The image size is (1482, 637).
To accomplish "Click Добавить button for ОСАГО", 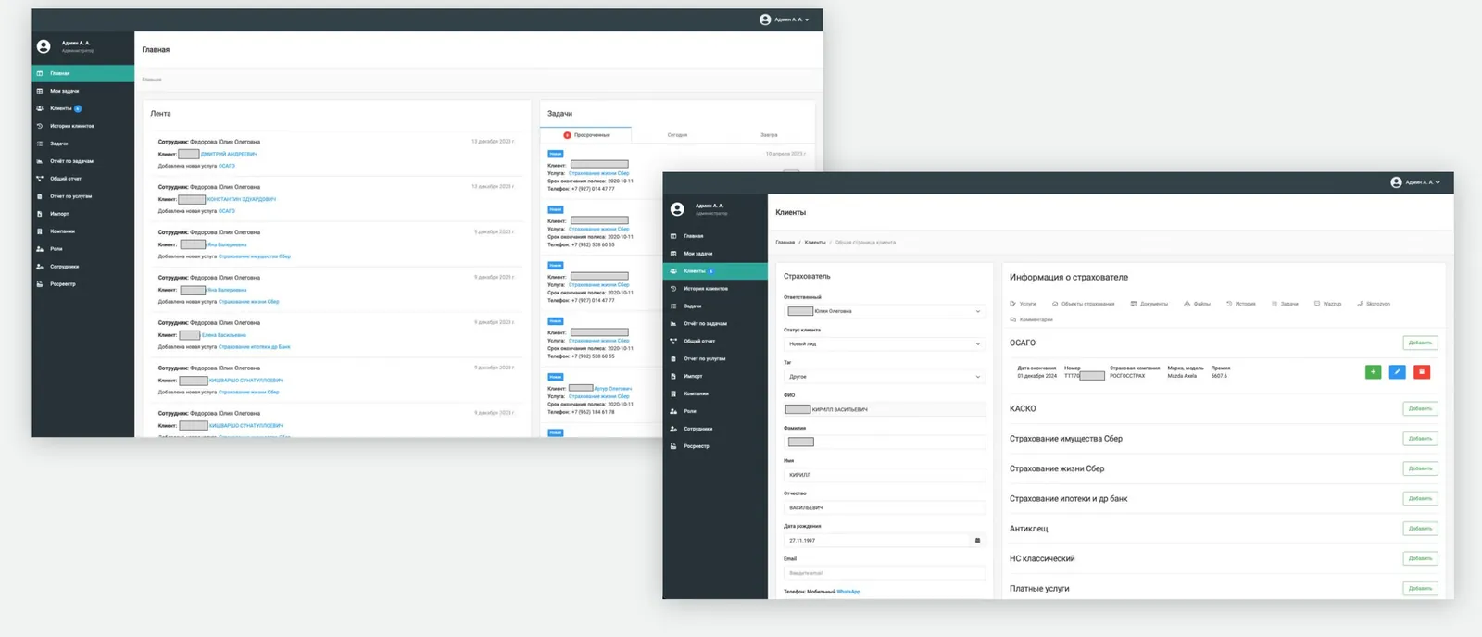I will (1420, 343).
